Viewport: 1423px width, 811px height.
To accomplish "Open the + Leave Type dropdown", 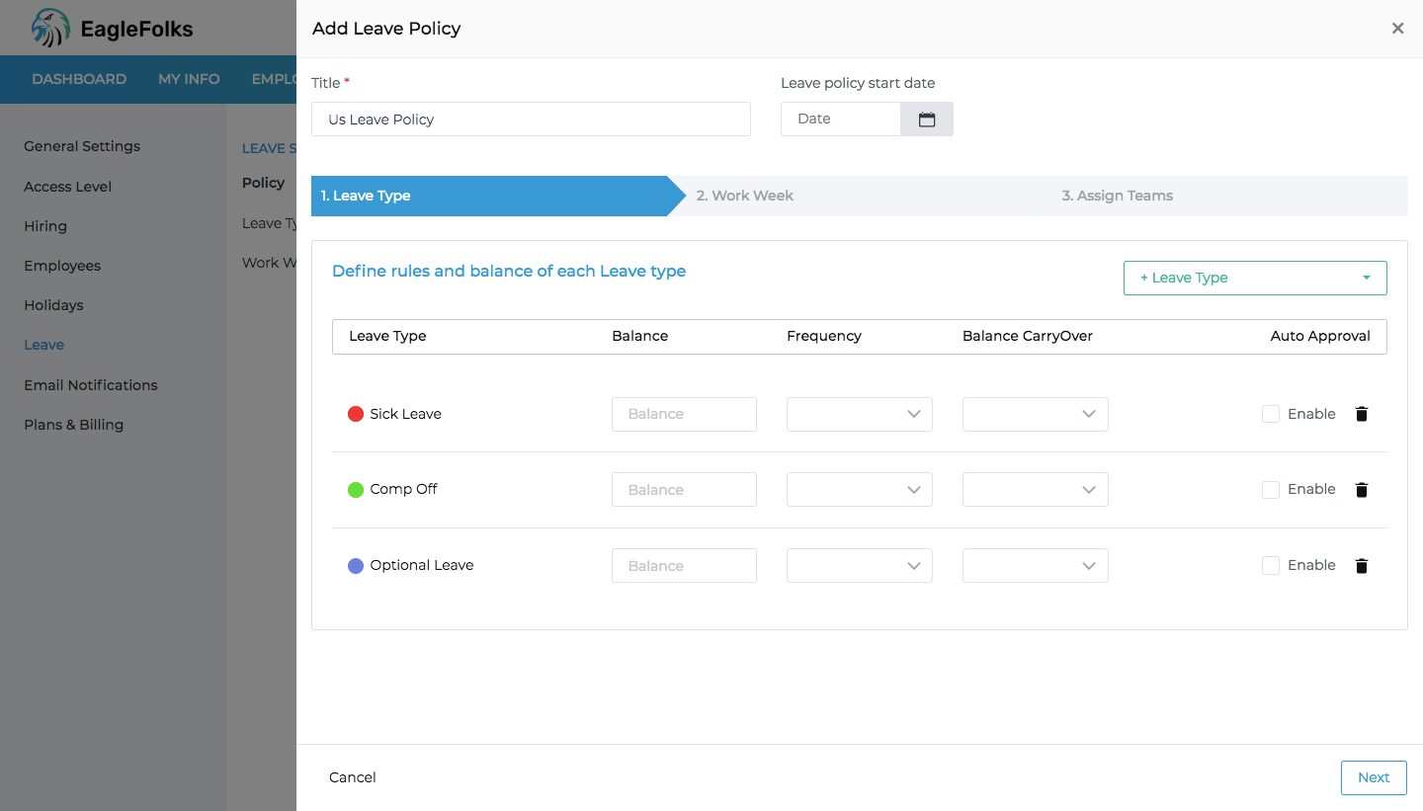I will coord(1255,278).
